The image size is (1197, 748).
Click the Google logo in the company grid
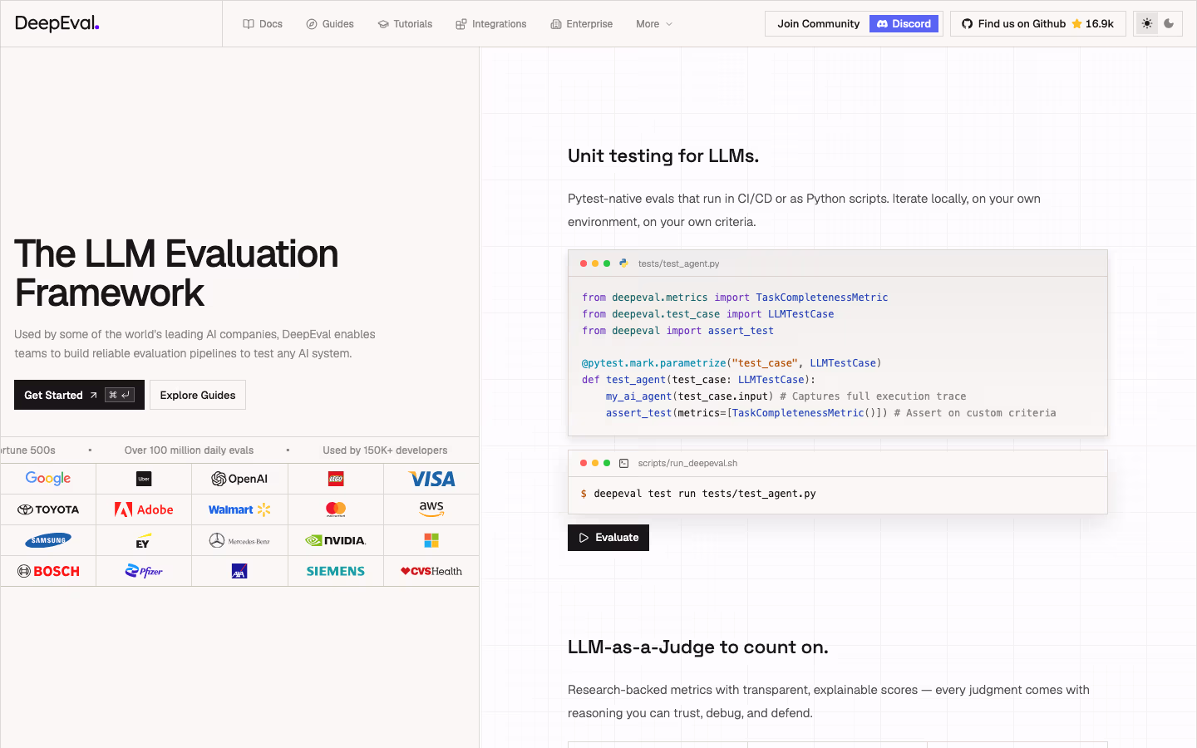tap(48, 479)
